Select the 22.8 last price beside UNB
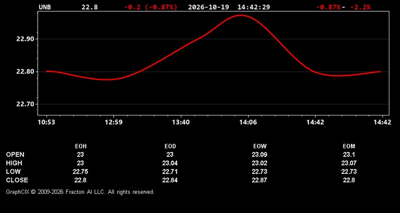Screen dimensions: 400x213 [90, 7]
